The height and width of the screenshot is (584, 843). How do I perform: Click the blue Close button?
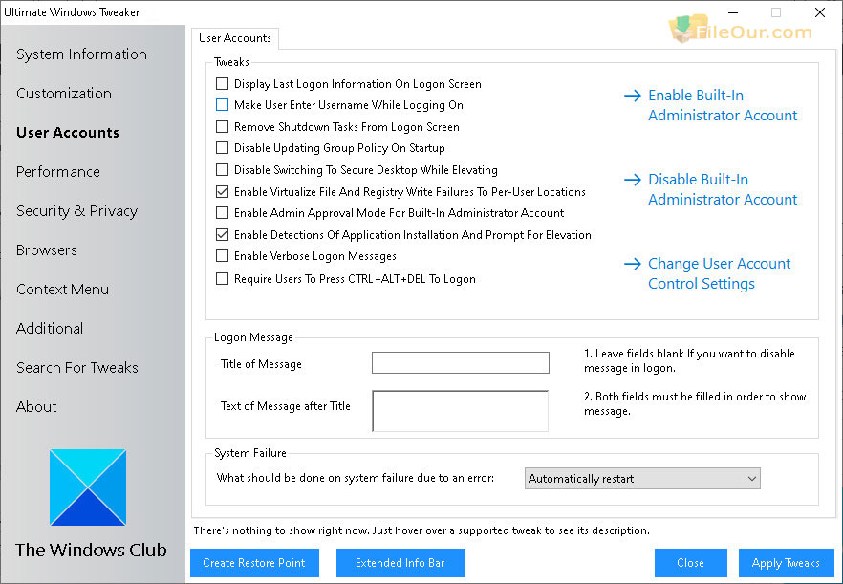point(691,563)
